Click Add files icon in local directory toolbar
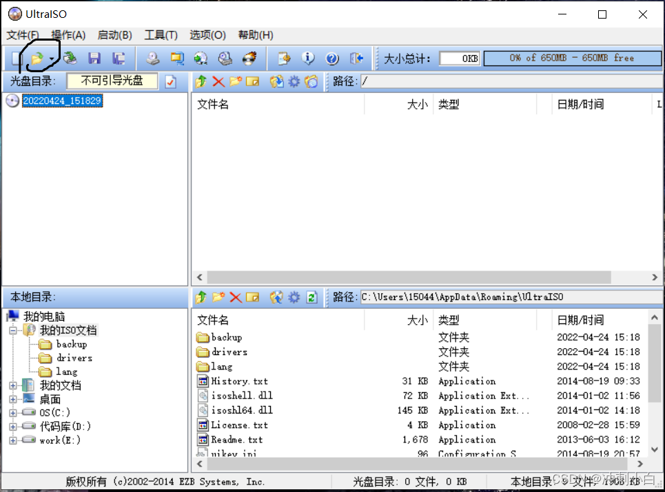Screen dimensions: 665x492 [x=276, y=297]
